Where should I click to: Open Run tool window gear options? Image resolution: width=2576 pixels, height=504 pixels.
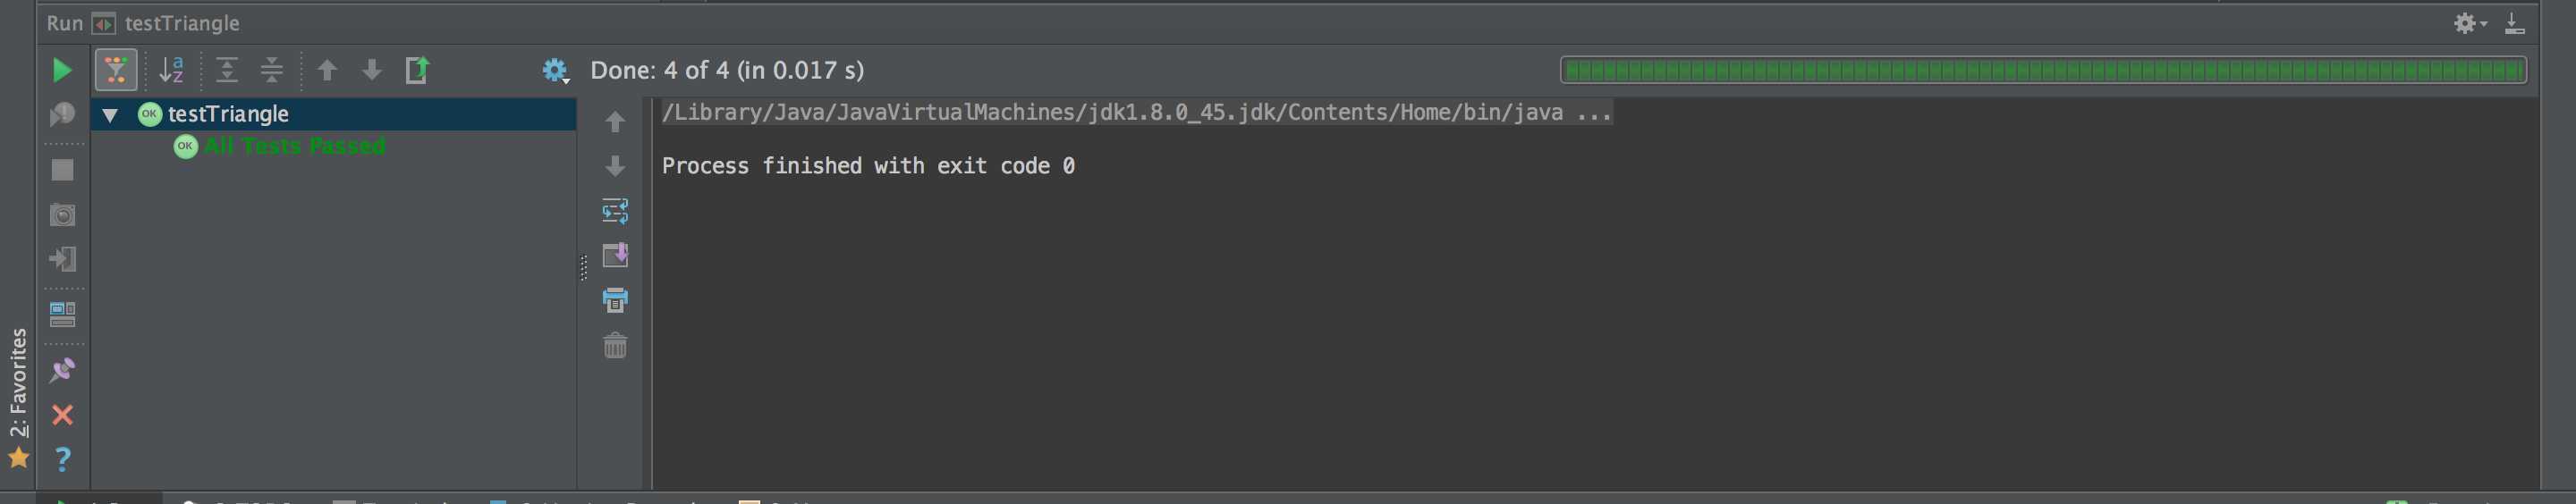[2467, 23]
